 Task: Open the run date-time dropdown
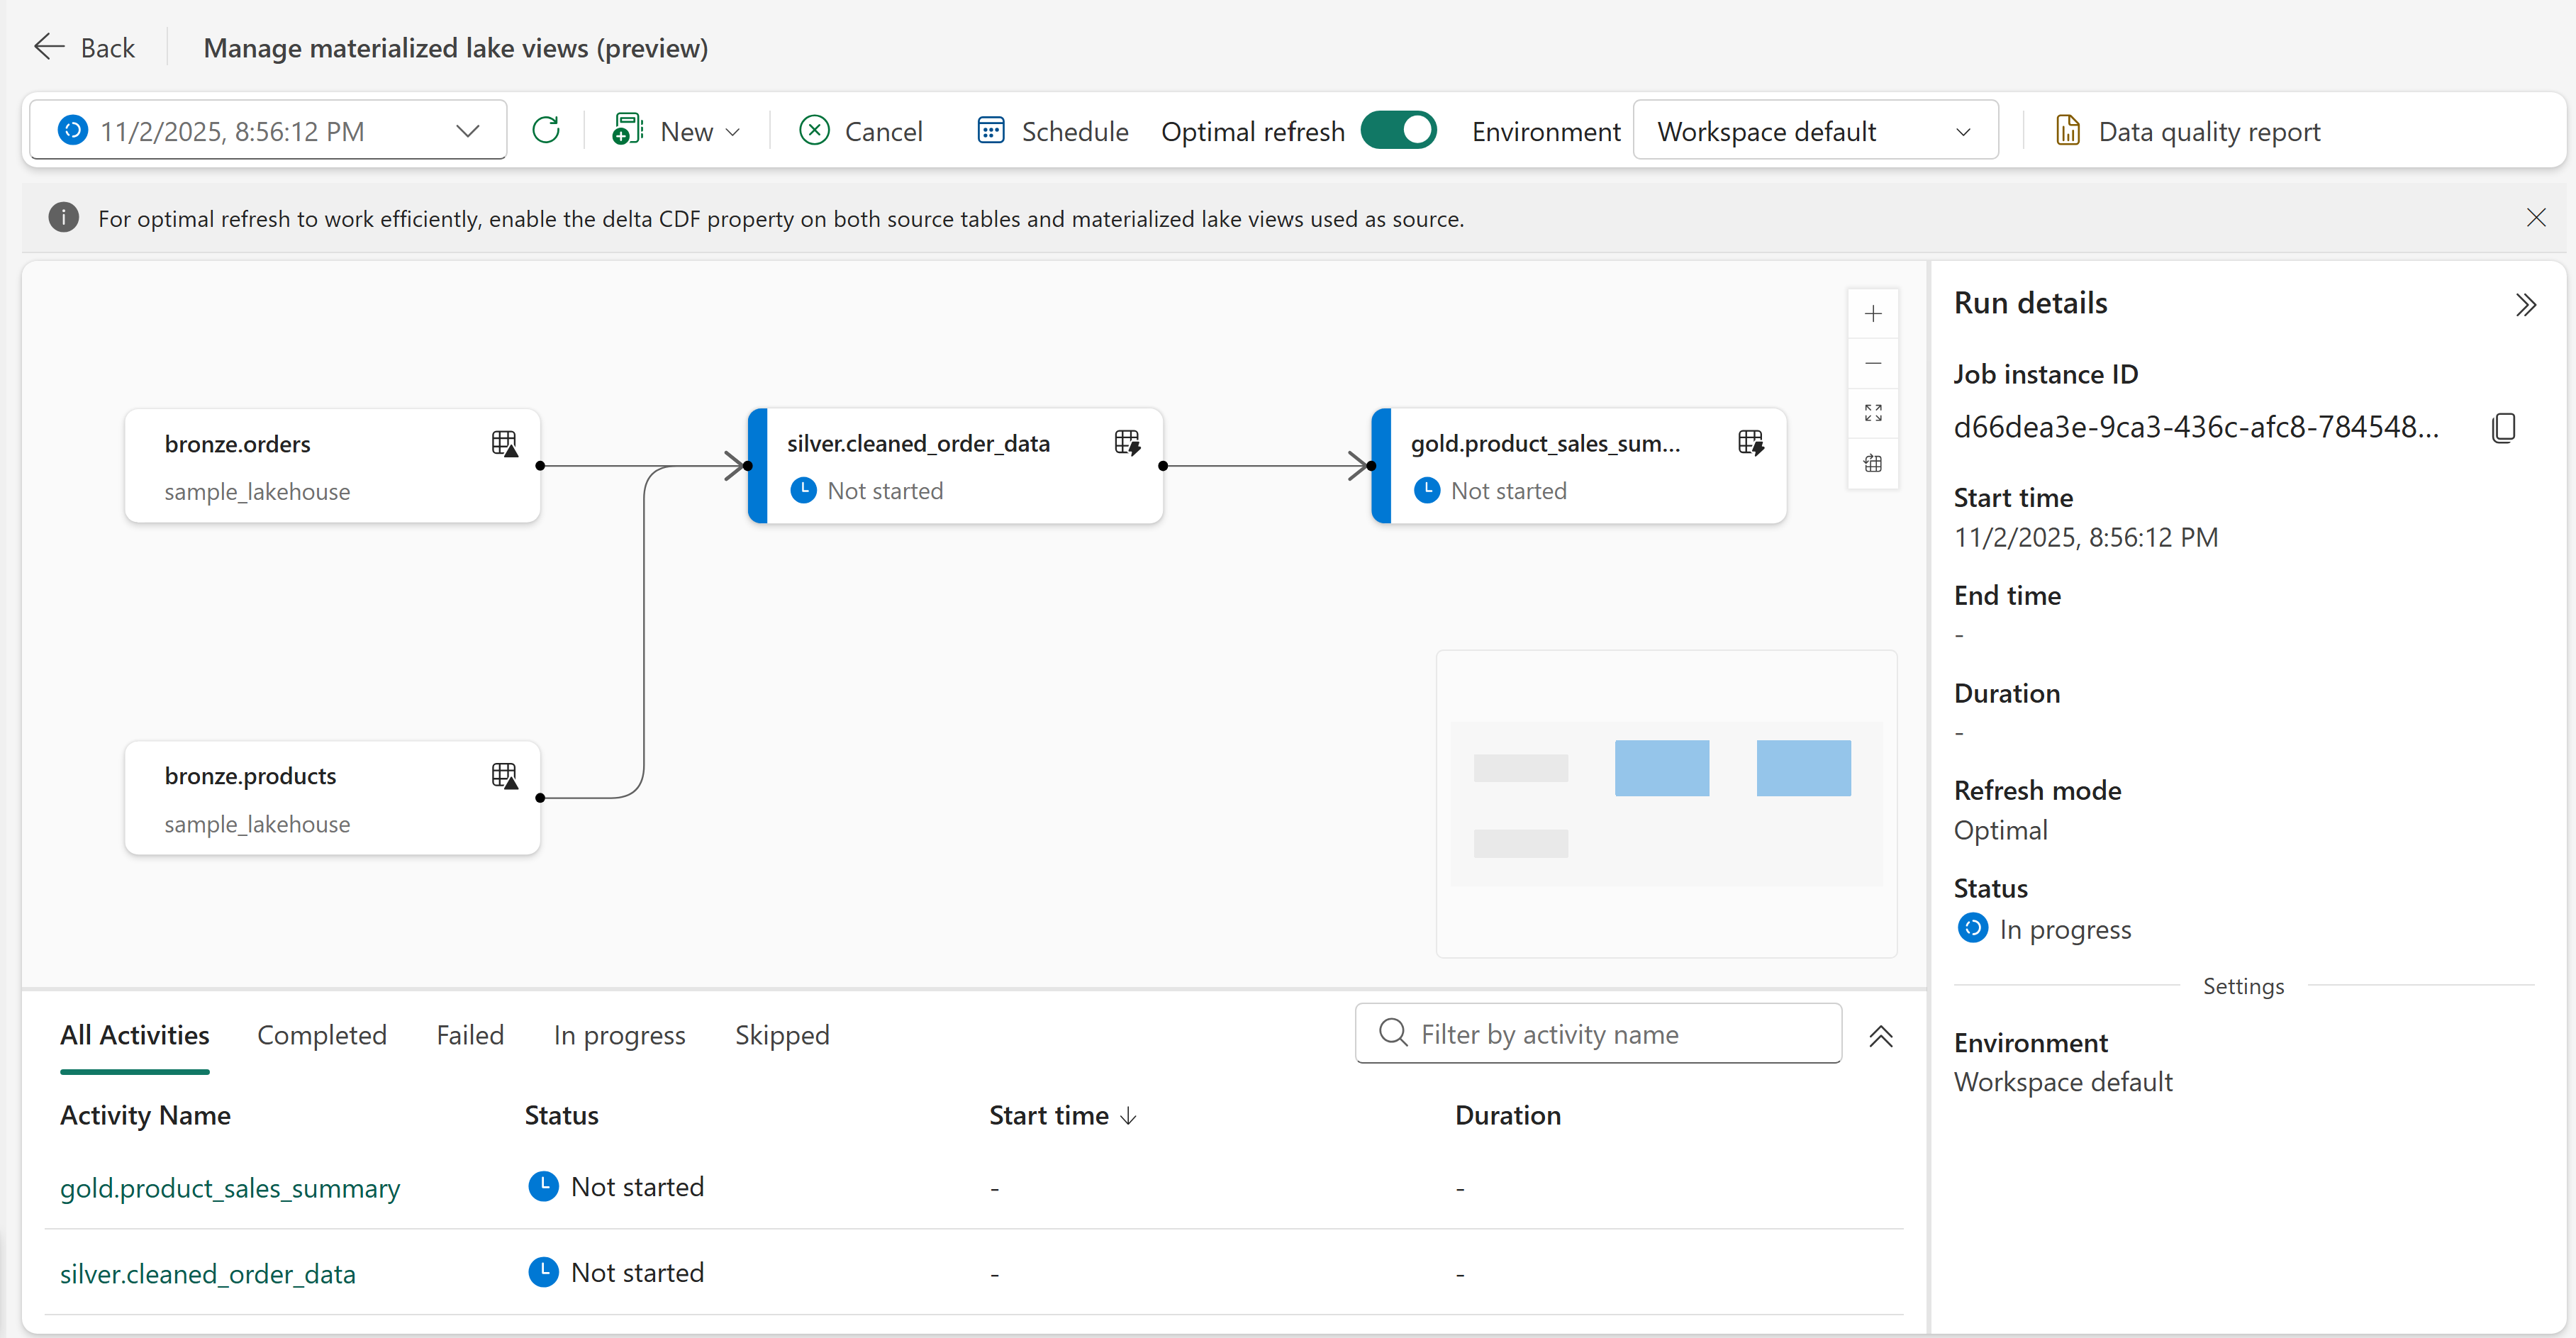(467, 131)
